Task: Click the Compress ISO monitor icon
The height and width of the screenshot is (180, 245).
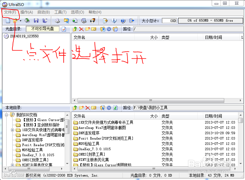Action: pos(66,21)
